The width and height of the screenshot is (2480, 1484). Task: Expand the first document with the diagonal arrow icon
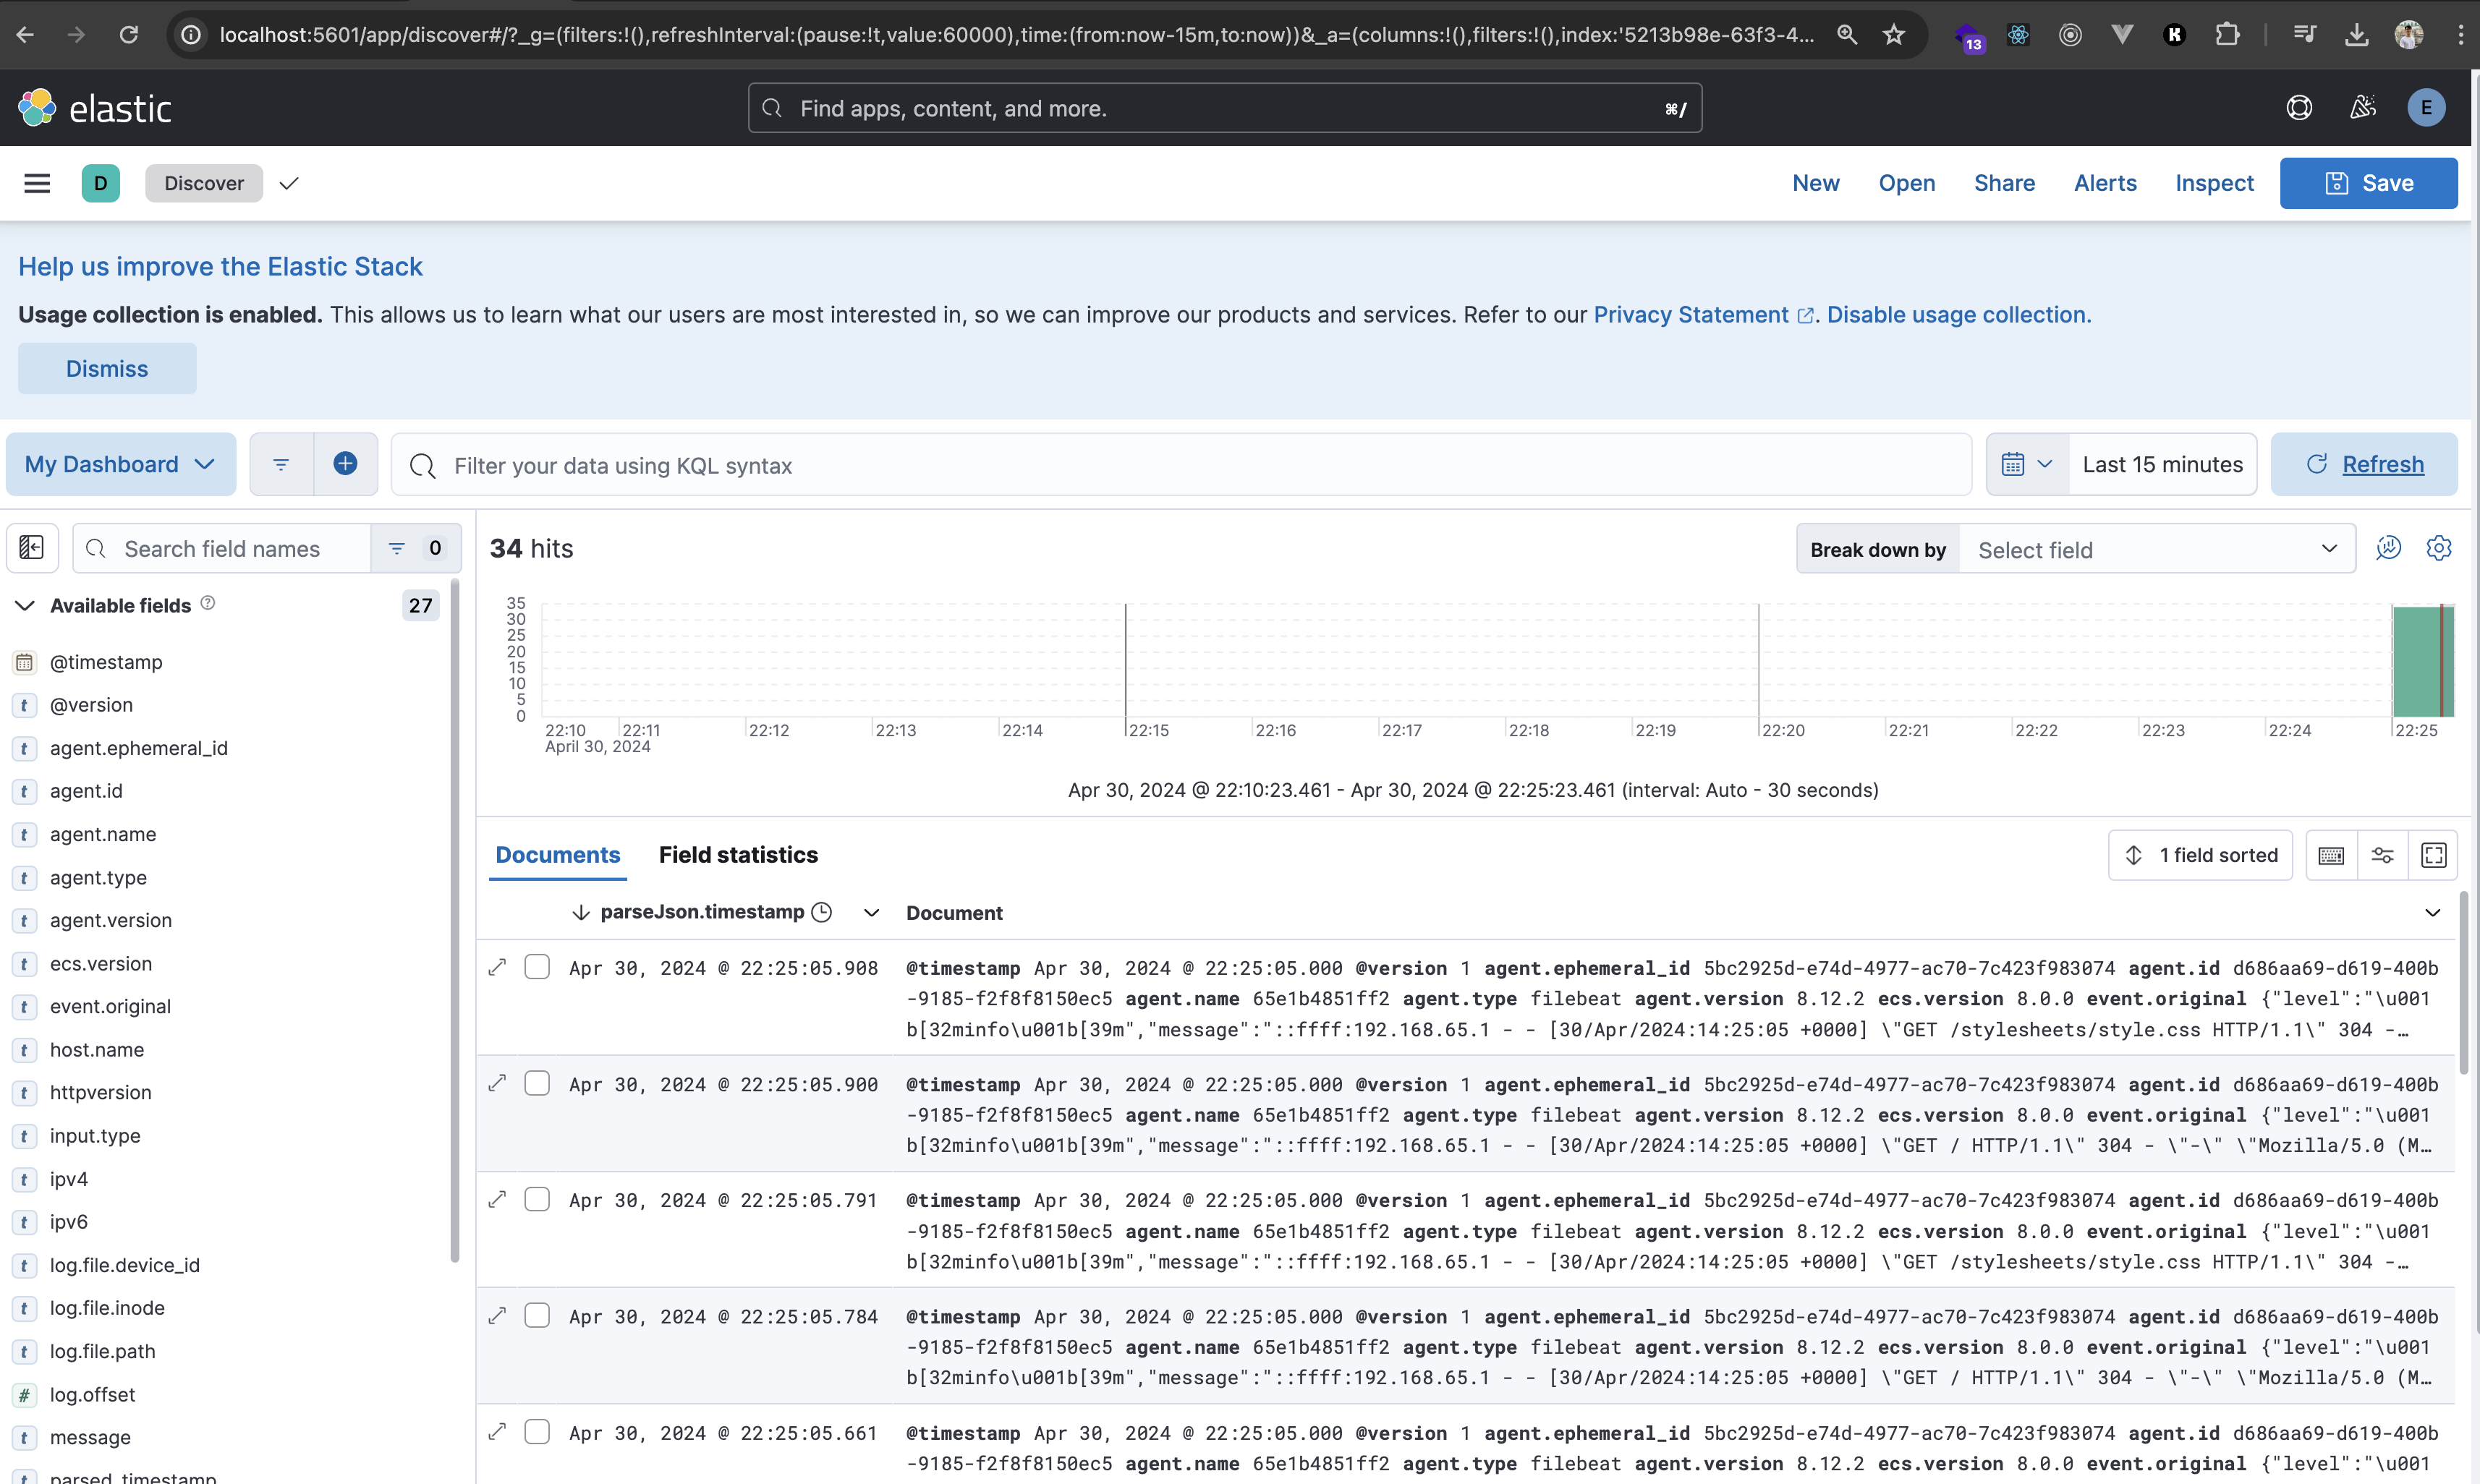tap(497, 966)
